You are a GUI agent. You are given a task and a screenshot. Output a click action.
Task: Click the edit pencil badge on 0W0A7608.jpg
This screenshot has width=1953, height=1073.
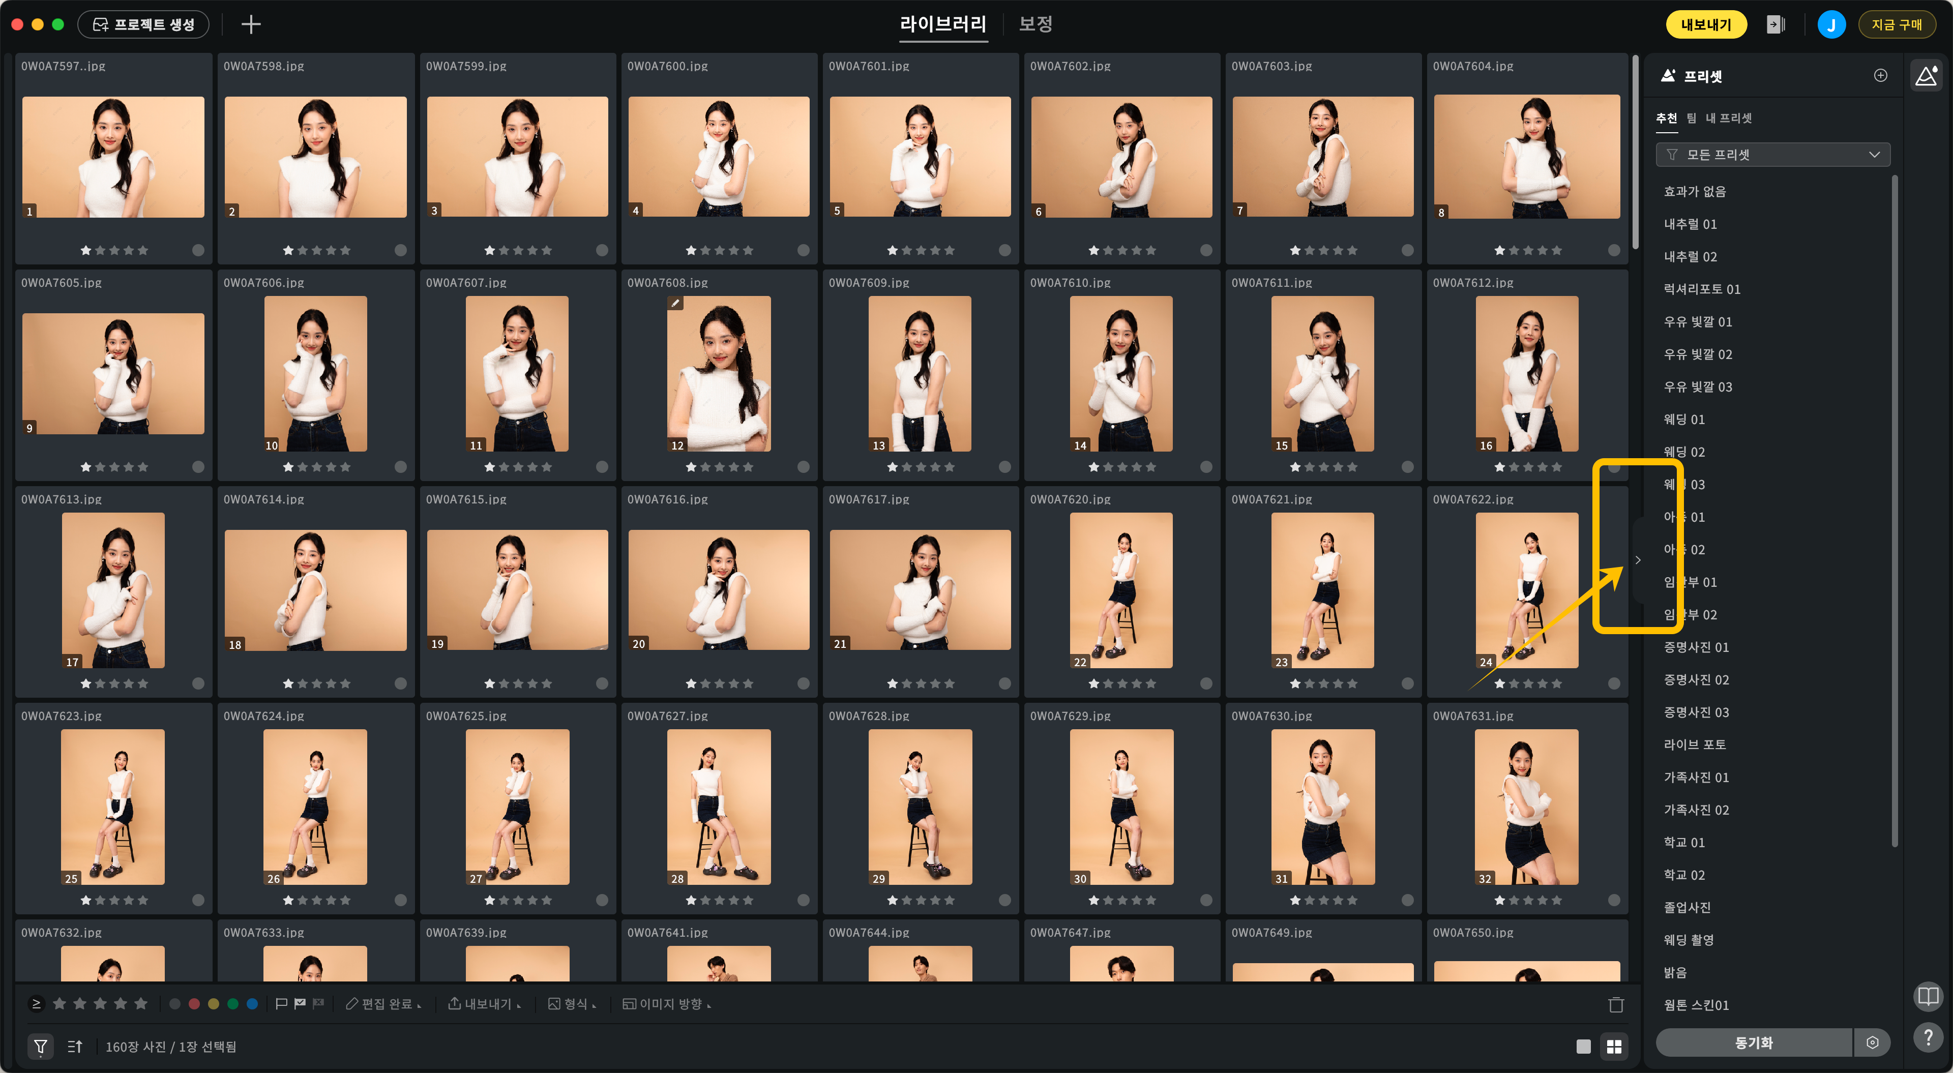tap(675, 303)
